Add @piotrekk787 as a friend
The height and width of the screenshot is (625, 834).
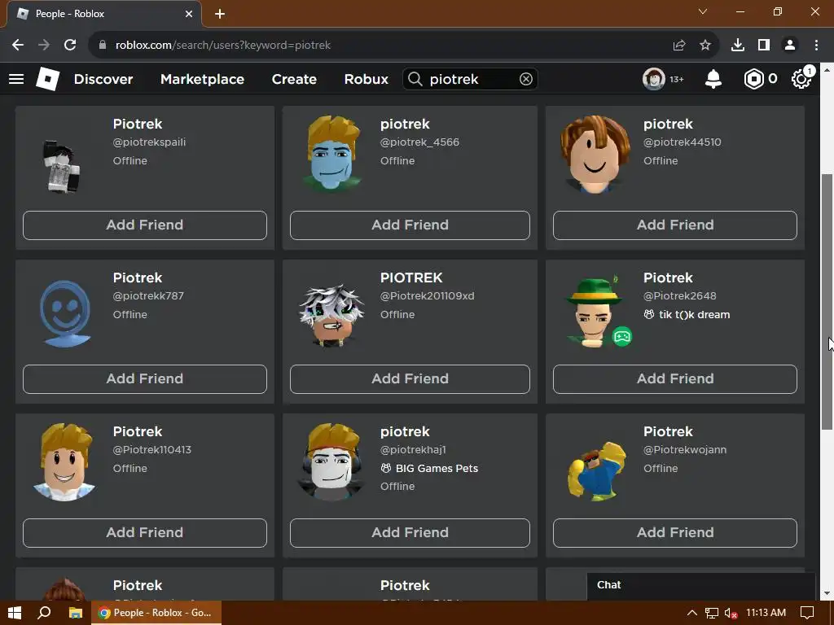click(x=145, y=379)
